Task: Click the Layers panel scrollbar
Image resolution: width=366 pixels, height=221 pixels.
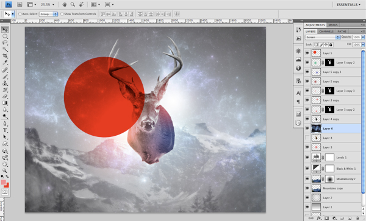Action: pyautogui.click(x=363, y=121)
